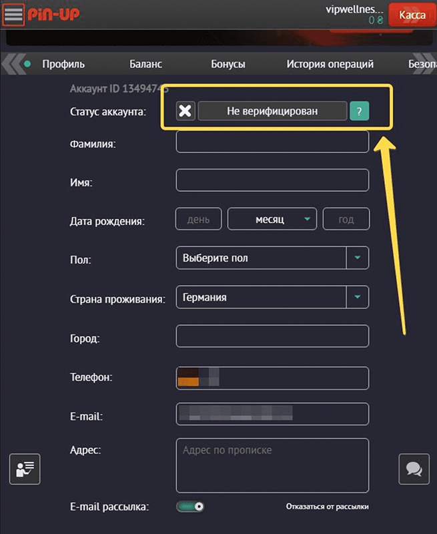
Task: Click the Pin-Up logo
Action: click(x=53, y=14)
